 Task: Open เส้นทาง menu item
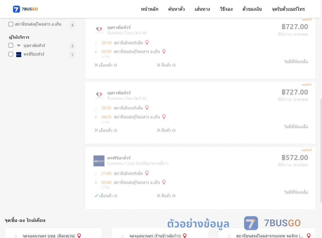coord(202,9)
